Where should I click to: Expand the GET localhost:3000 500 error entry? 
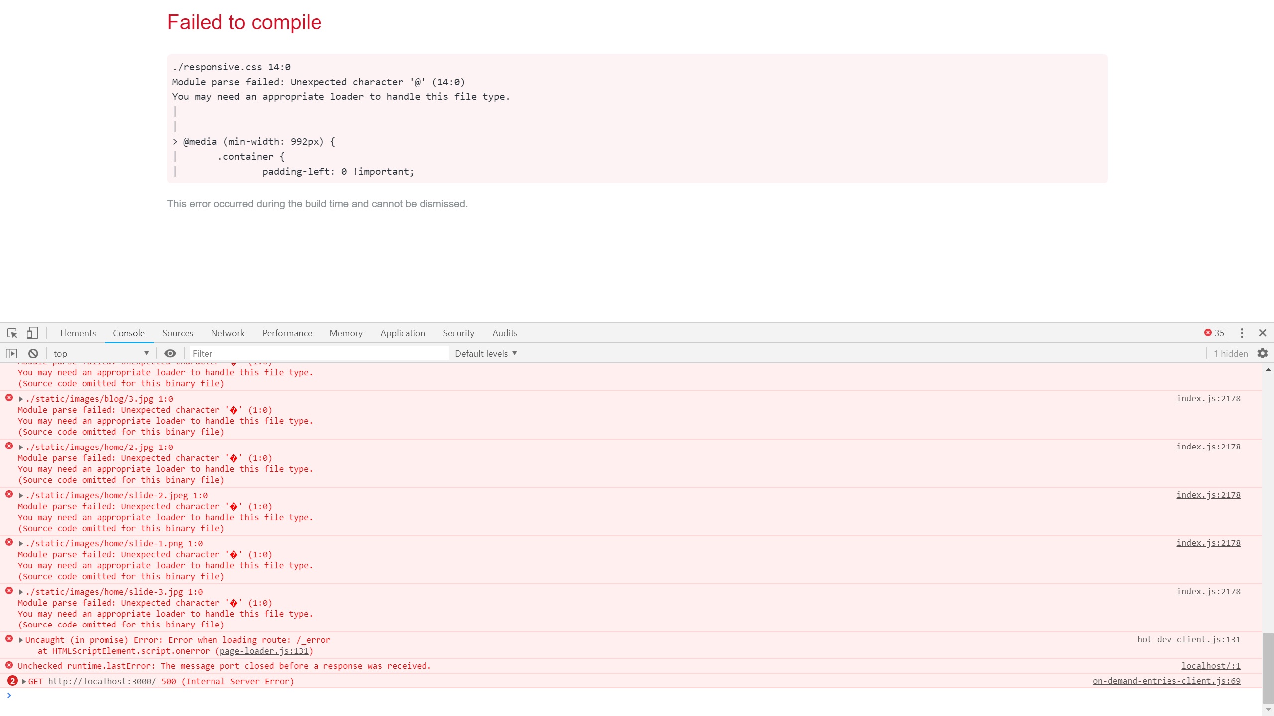[x=23, y=681]
